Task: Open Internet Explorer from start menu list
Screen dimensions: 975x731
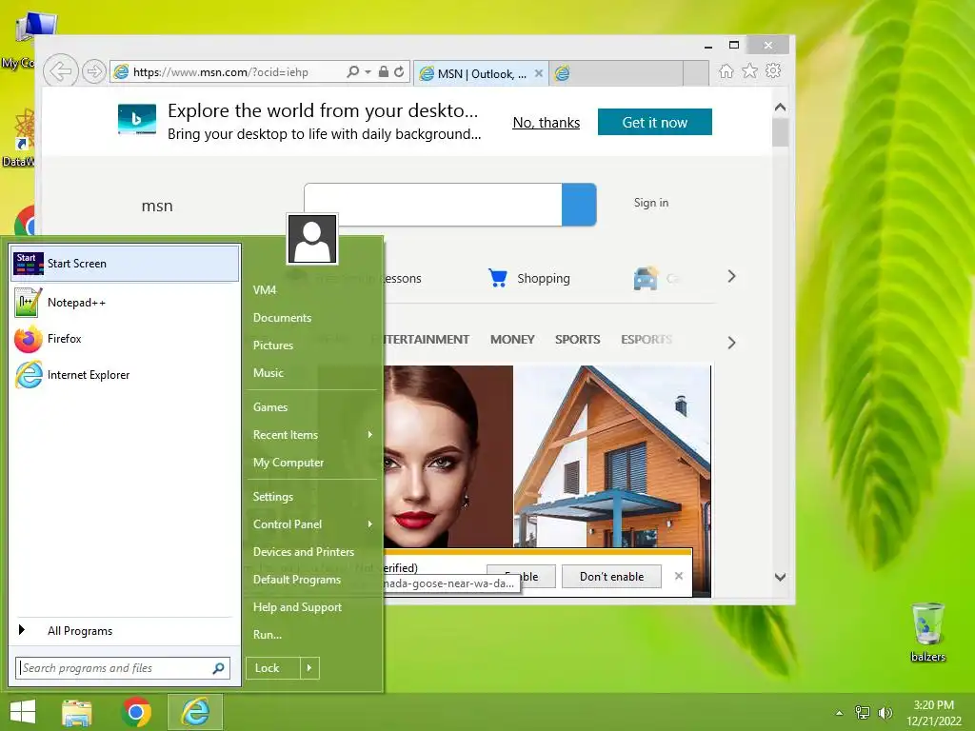Action: click(125, 375)
